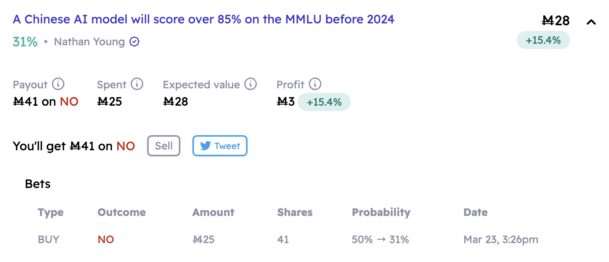Screen dimensions: 609x262
Task: Open the Chinese AI model MMLU market title
Action: point(203,19)
